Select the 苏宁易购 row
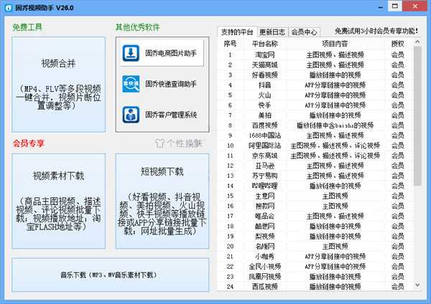431x304 pixels. point(315,176)
